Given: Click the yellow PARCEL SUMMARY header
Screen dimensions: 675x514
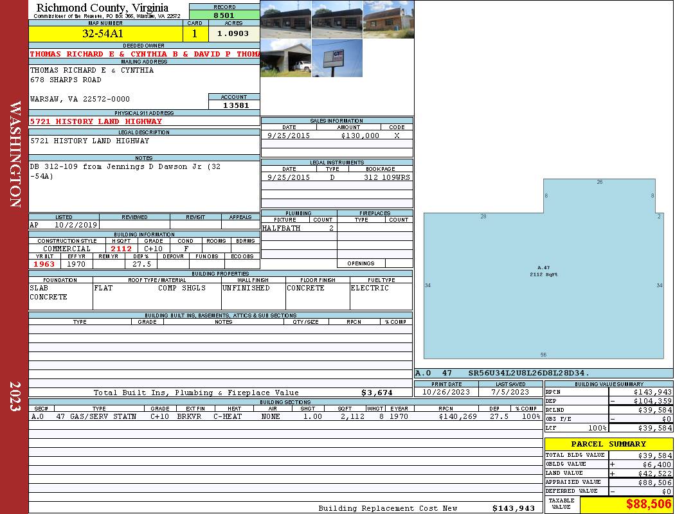Looking at the screenshot, I should pyautogui.click(x=608, y=444).
